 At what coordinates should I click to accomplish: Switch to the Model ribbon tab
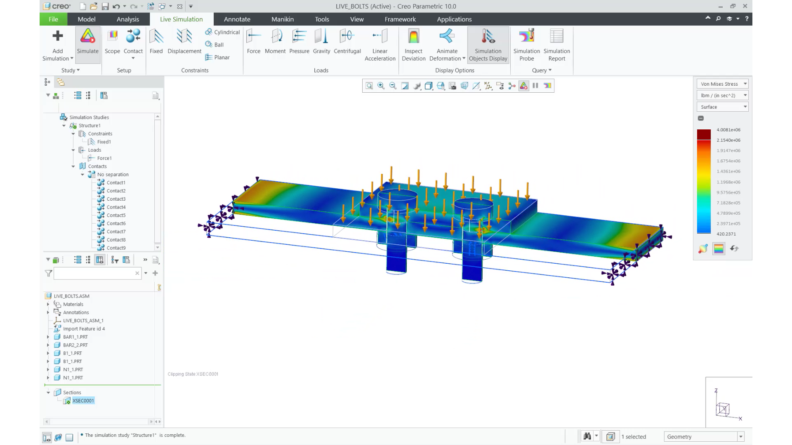pos(87,19)
